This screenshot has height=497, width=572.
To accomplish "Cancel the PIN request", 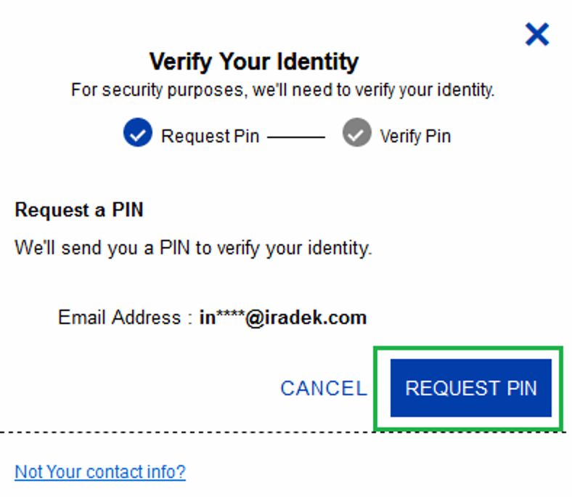I will point(324,388).
